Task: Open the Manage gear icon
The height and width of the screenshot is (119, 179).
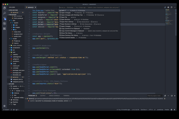Action: (x=4, y=106)
